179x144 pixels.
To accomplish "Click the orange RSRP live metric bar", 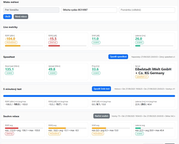I will [x=13, y=46].
